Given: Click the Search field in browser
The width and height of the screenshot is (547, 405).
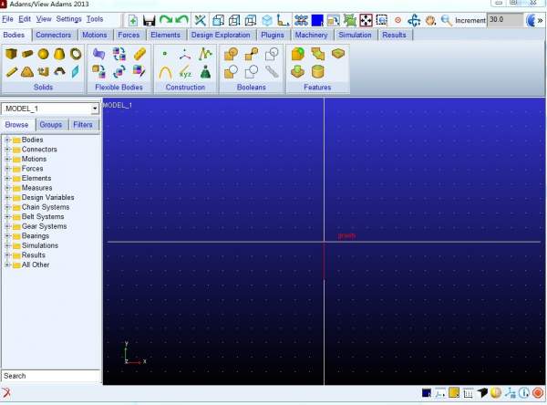Looking at the screenshot, I should click(x=51, y=376).
